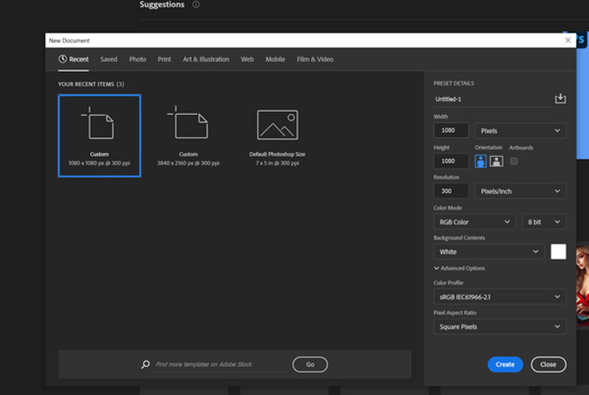This screenshot has height=395, width=589.
Task: Select the portrait orientation icon
Action: 479,160
